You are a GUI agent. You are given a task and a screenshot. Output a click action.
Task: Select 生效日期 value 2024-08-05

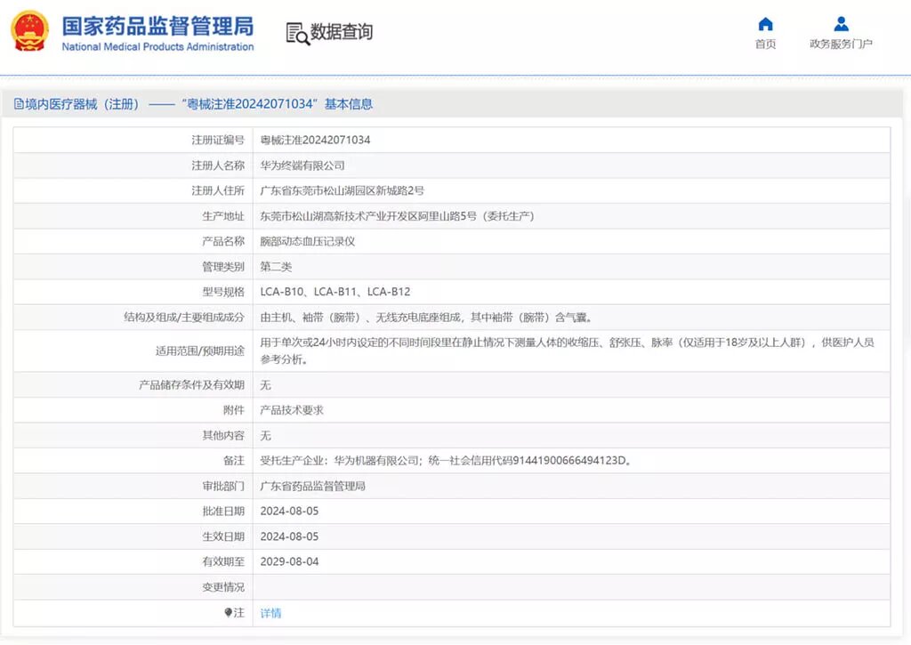click(289, 536)
